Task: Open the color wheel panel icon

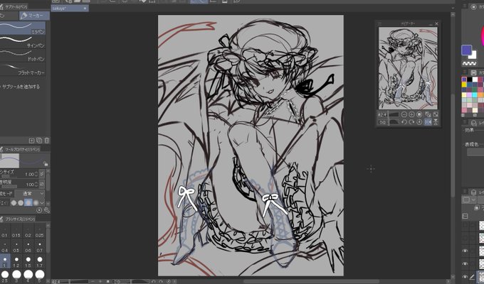Action: click(x=473, y=6)
